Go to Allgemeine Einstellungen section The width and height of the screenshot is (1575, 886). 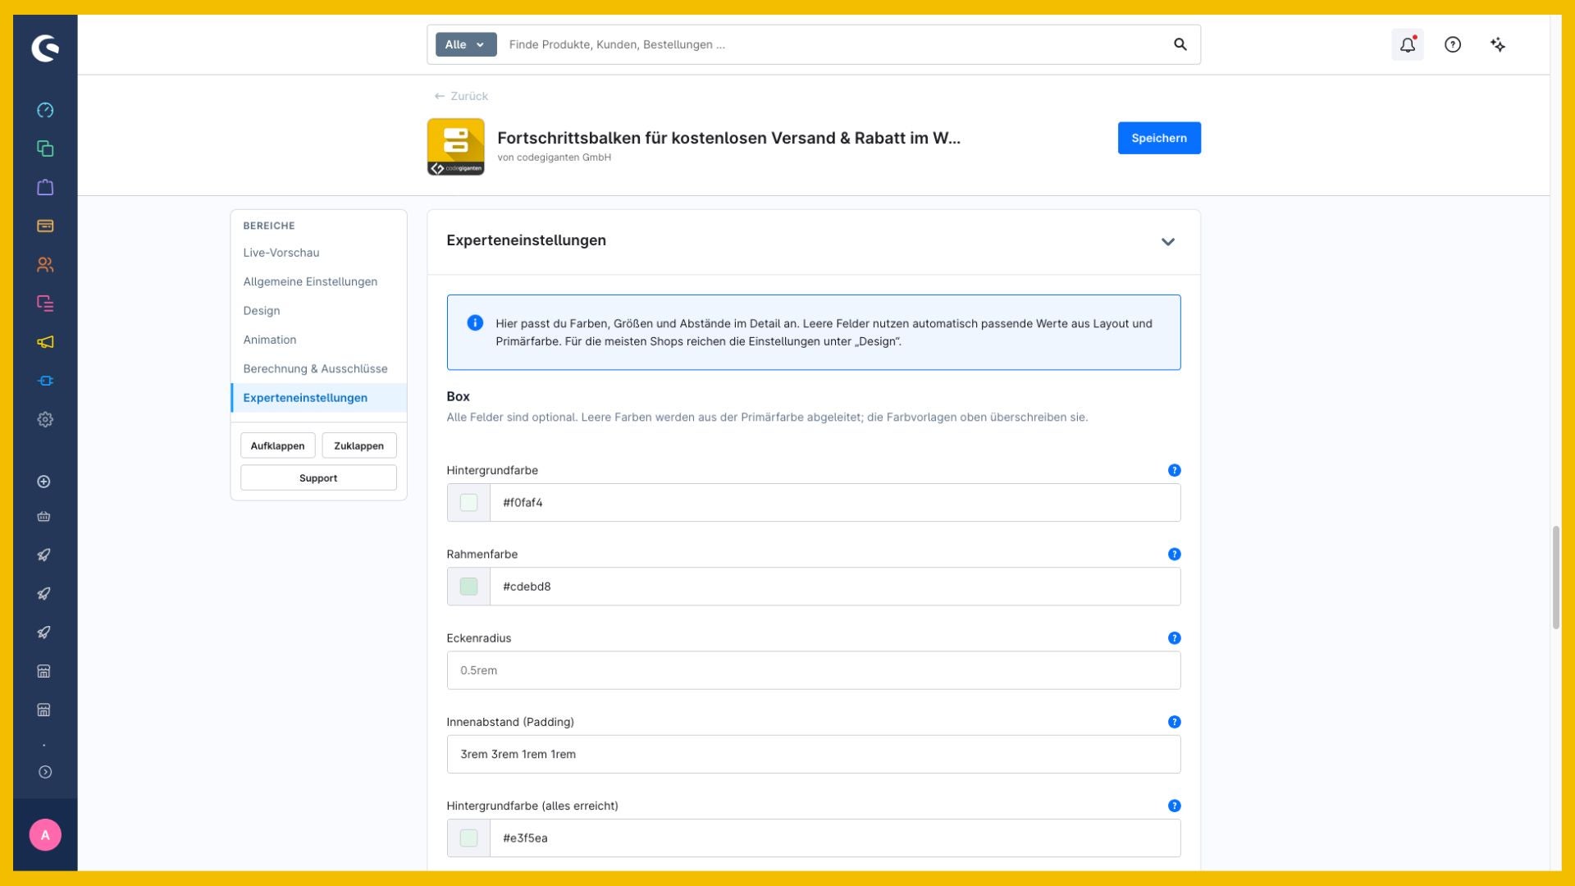(x=310, y=281)
